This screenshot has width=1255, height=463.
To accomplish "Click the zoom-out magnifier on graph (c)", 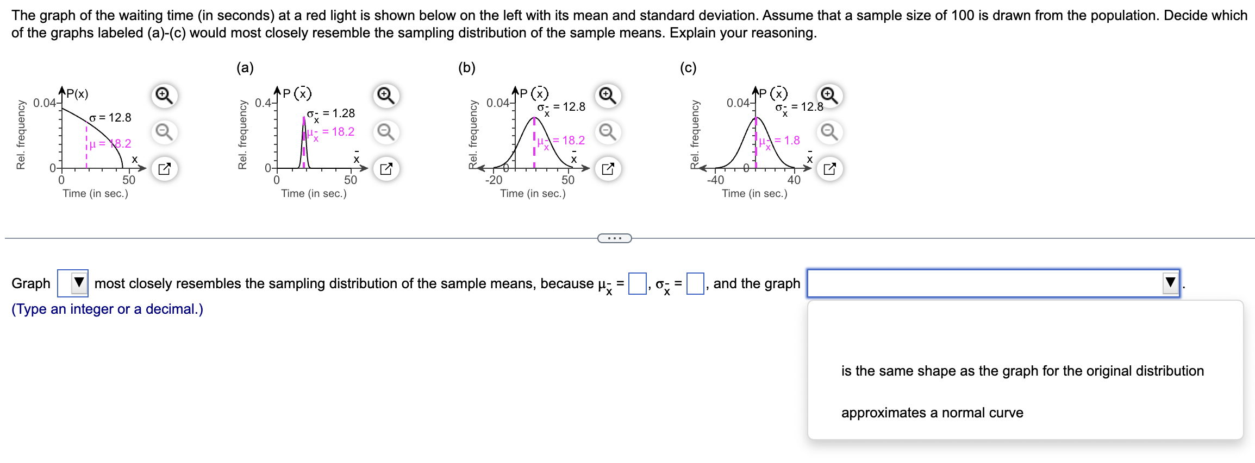I will 831,132.
